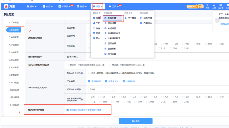Select the 2.推送配置 sidebar tab
Screen dimensions: 229x128
click(14, 30)
